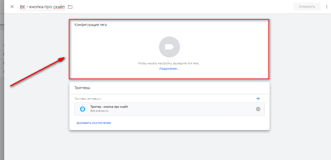
Task: Open the three-dot more actions menu
Action: [x=327, y=7]
